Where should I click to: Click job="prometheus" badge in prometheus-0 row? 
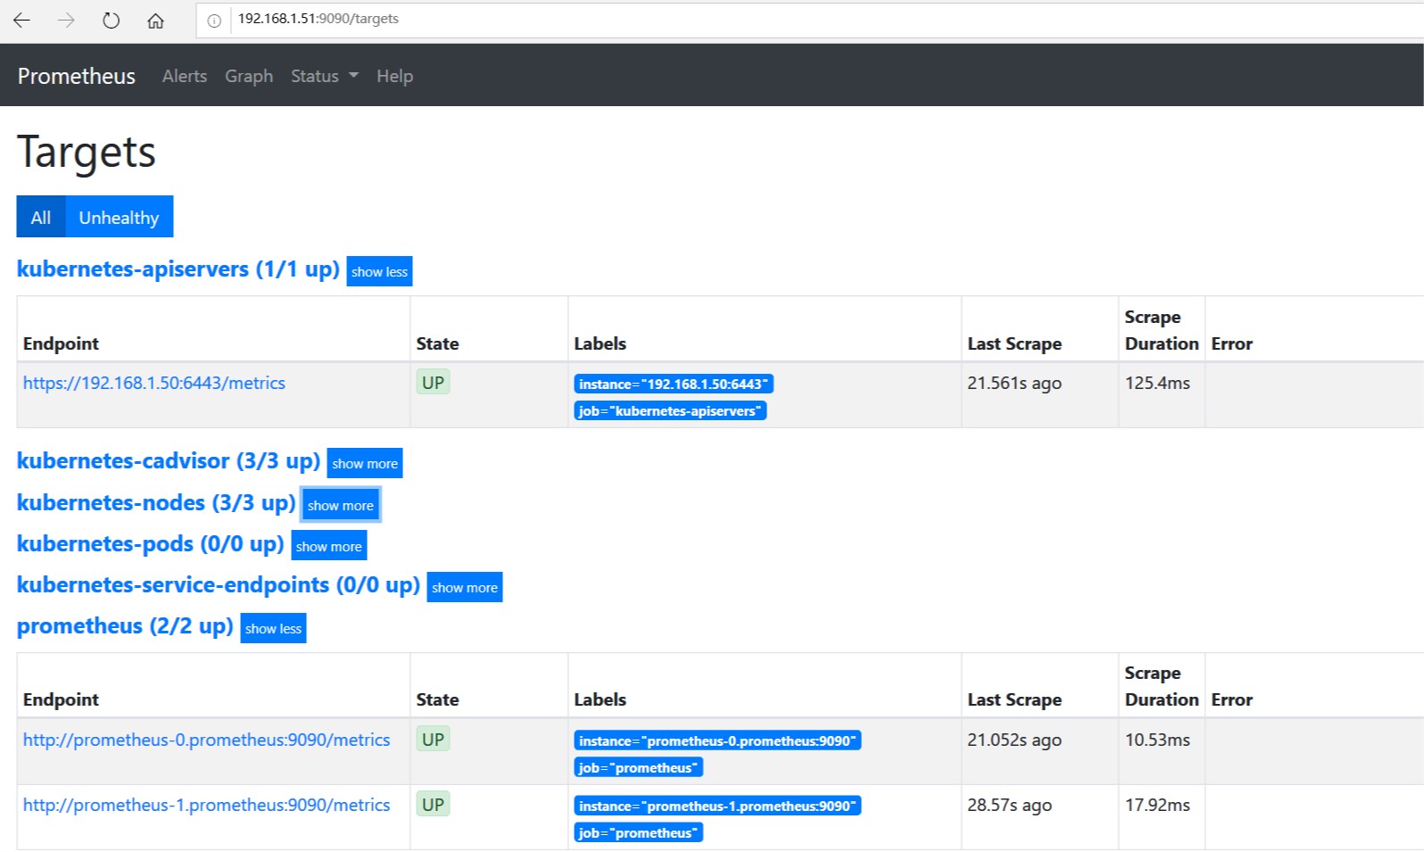point(638,767)
